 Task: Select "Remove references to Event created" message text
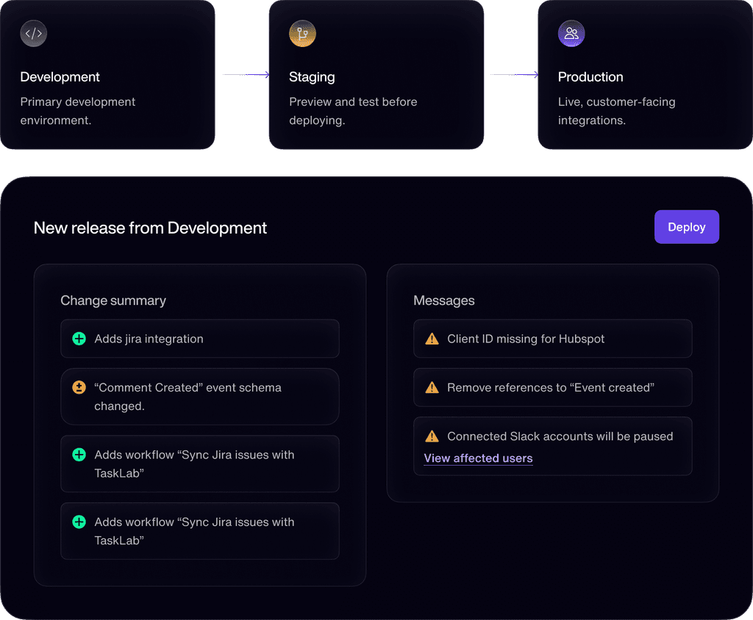[x=551, y=387]
